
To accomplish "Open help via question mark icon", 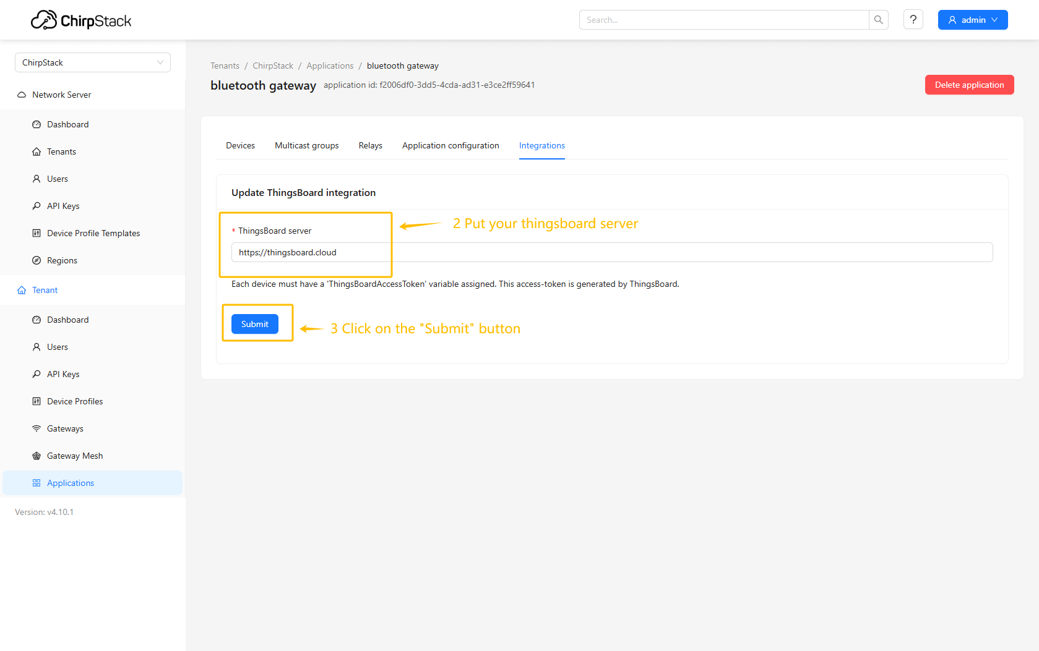I will coord(913,20).
